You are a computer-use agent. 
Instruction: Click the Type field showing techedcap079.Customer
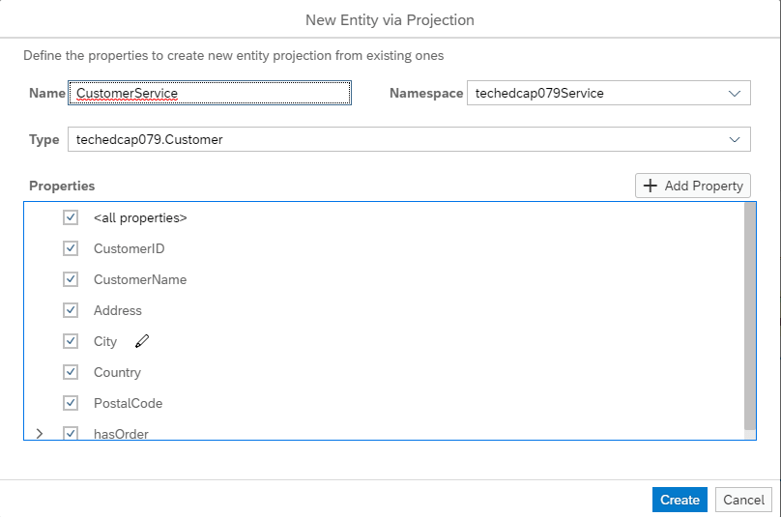(x=409, y=139)
